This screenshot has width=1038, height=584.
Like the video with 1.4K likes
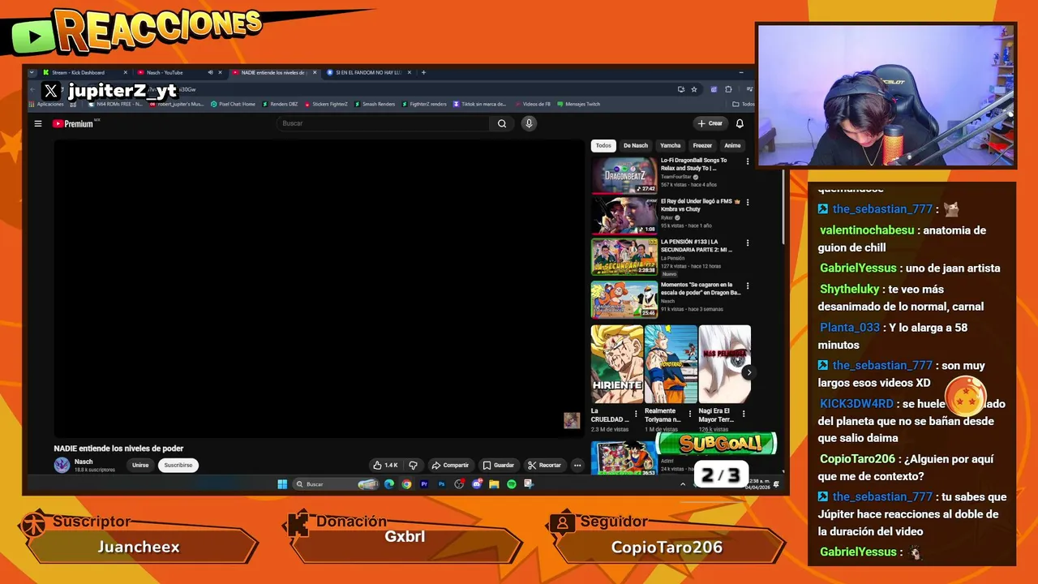(x=385, y=465)
